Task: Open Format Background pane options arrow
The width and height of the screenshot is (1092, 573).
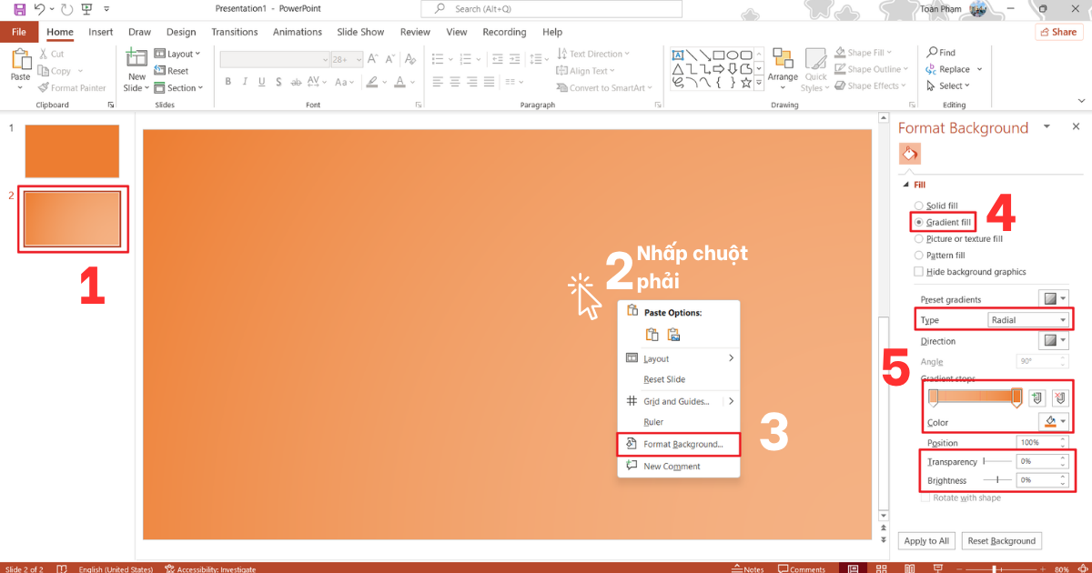Action: tap(1047, 126)
